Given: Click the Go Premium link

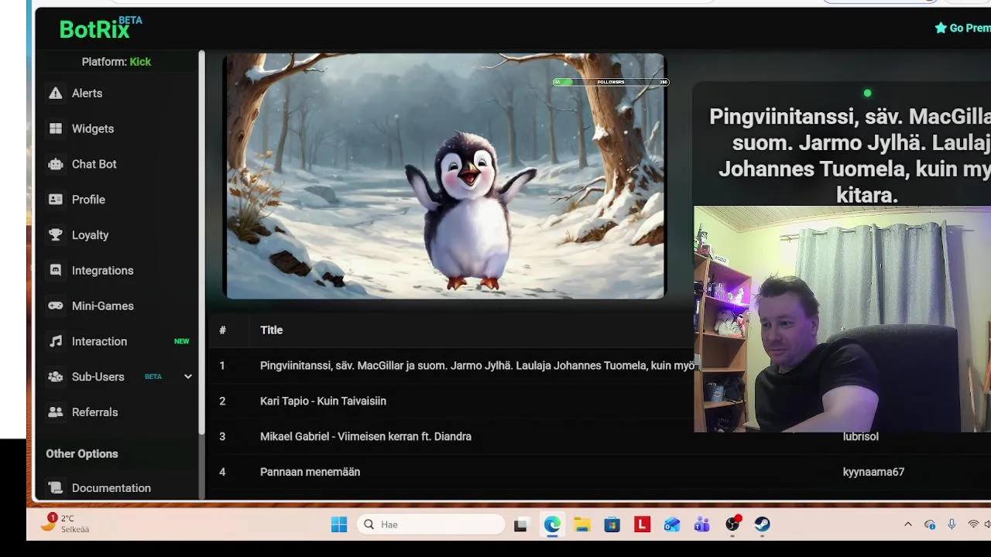Looking at the screenshot, I should [x=962, y=28].
